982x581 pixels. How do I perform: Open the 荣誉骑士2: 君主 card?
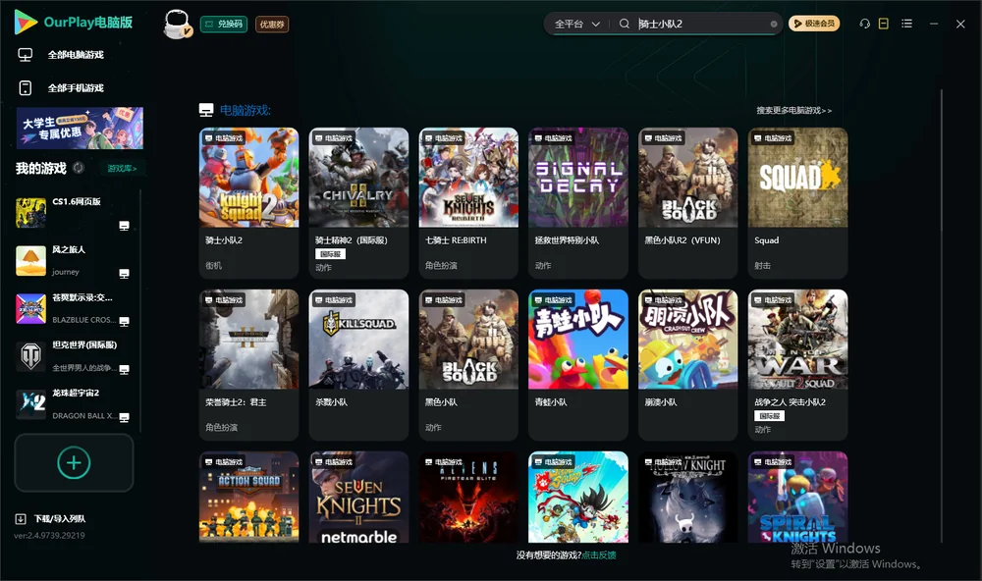248,365
